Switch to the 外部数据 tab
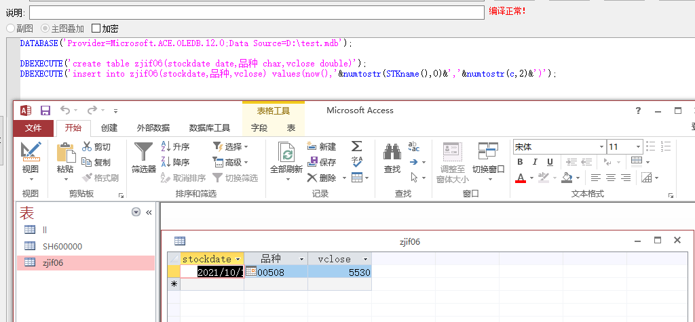 coord(153,128)
